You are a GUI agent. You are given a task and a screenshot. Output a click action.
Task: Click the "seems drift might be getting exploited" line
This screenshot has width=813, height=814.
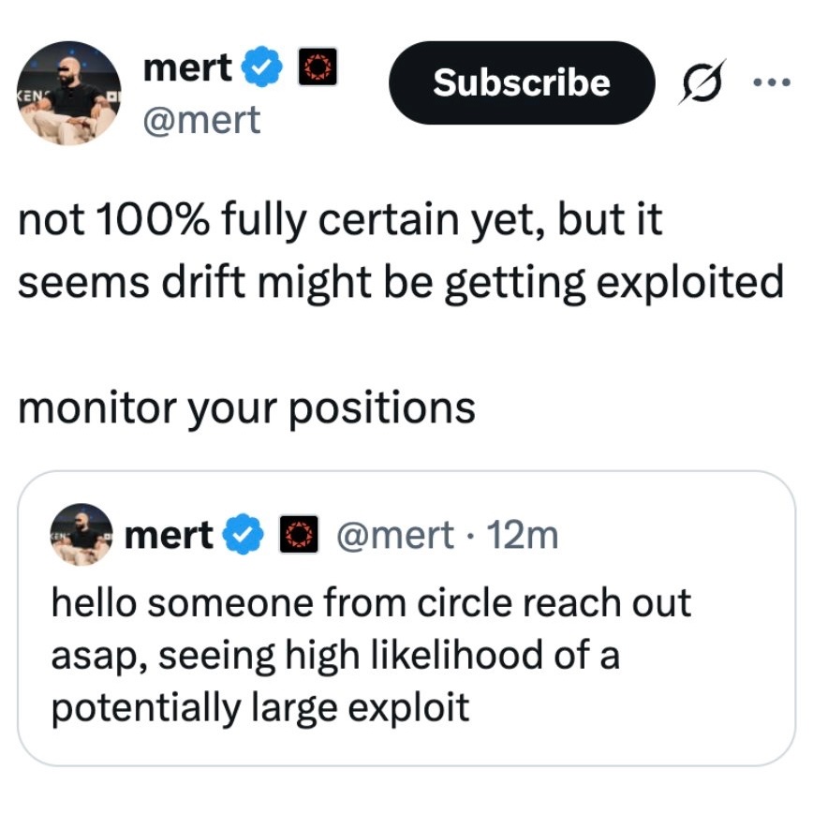point(400,282)
